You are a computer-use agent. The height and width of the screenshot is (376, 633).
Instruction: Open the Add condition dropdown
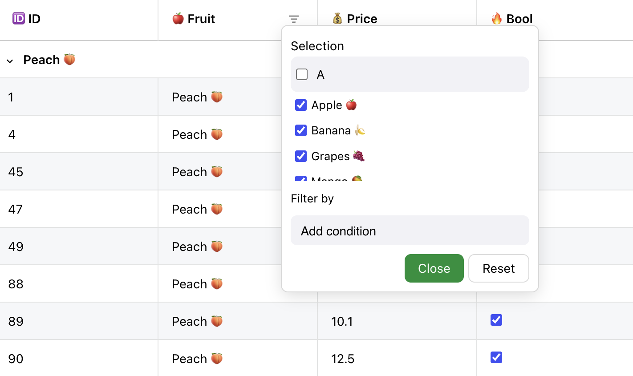pyautogui.click(x=410, y=230)
